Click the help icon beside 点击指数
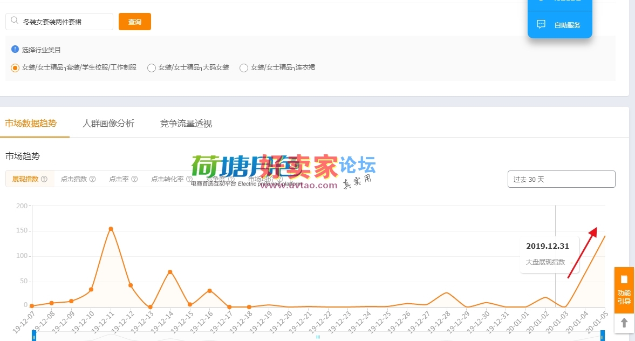This screenshot has height=341, width=635. point(93,179)
